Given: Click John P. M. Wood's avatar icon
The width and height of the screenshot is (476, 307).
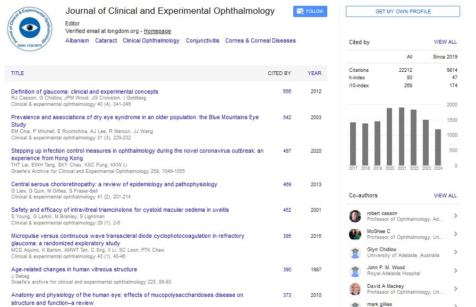Looking at the screenshot, I should click(355, 270).
